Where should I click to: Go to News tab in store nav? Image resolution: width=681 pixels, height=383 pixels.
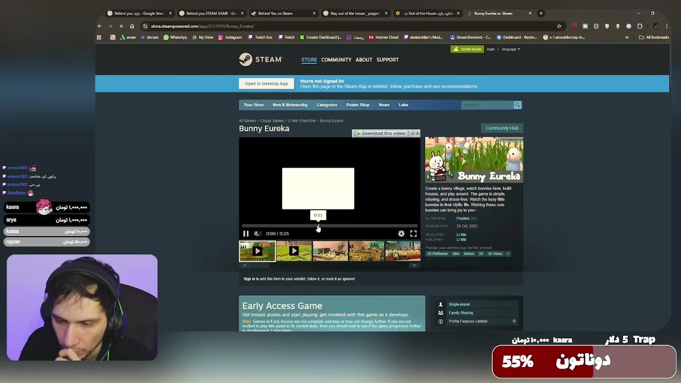tap(384, 105)
